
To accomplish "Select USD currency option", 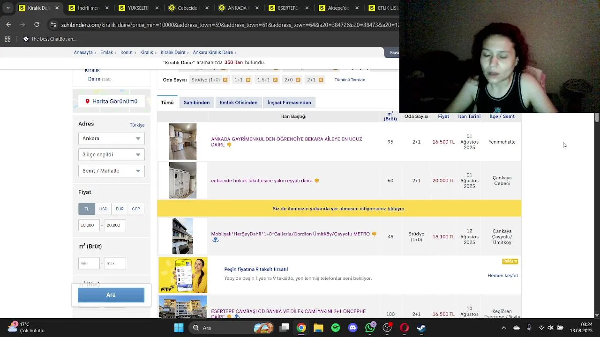I will coord(103,209).
